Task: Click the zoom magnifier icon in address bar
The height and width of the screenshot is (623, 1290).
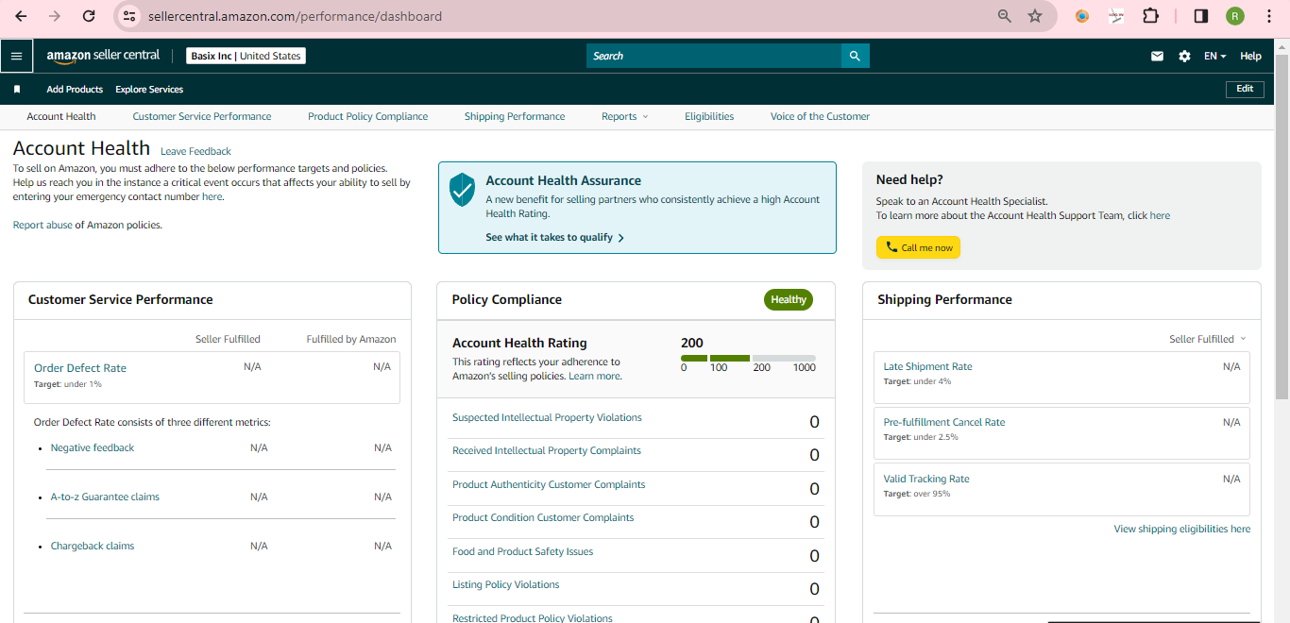Action: (1005, 16)
